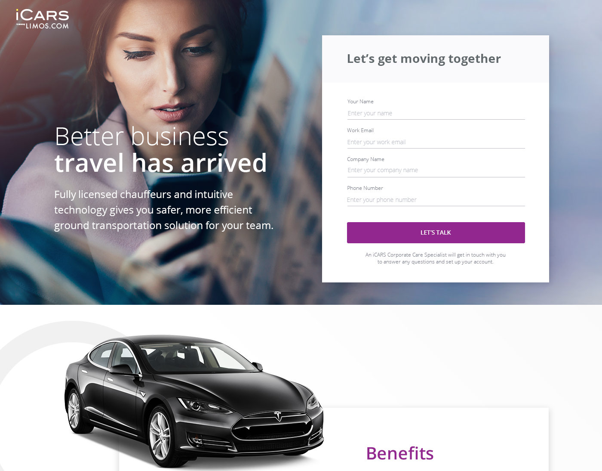Click the Tesla emblem on the car's nose
This screenshot has height=471, width=602.
(x=277, y=416)
